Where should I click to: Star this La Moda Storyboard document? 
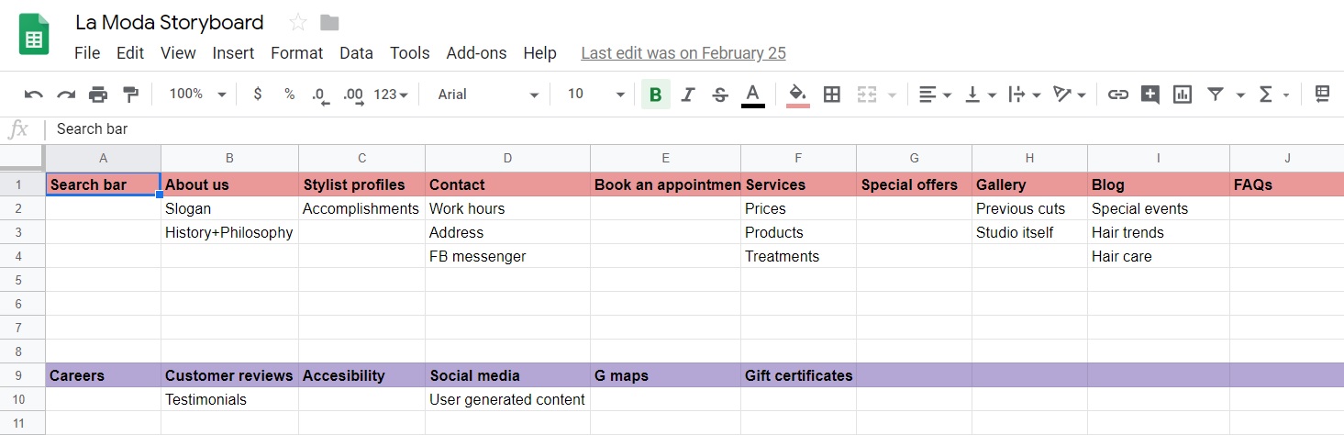(x=298, y=23)
